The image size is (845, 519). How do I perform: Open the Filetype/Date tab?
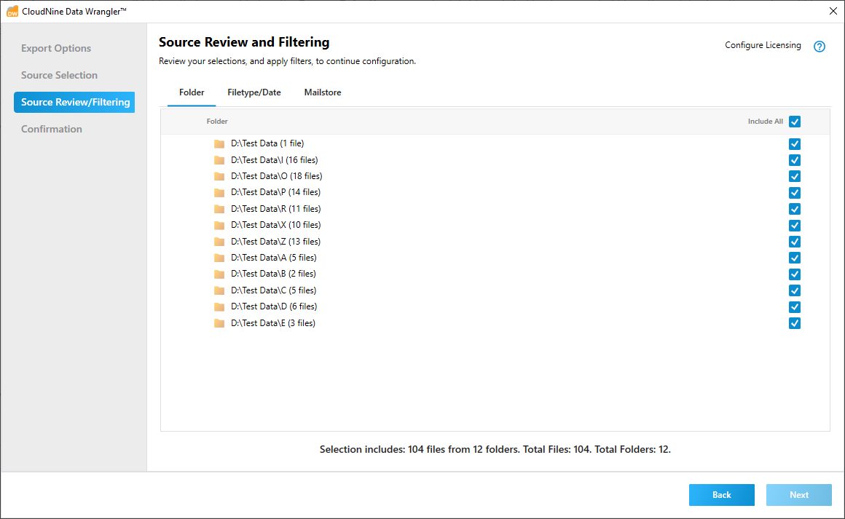(253, 92)
